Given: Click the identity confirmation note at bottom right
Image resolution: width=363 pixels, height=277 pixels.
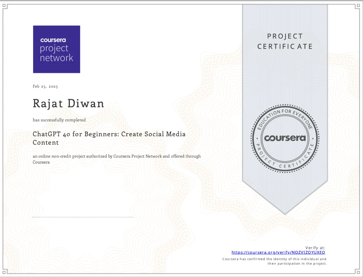Looking at the screenshot, I should [274, 261].
